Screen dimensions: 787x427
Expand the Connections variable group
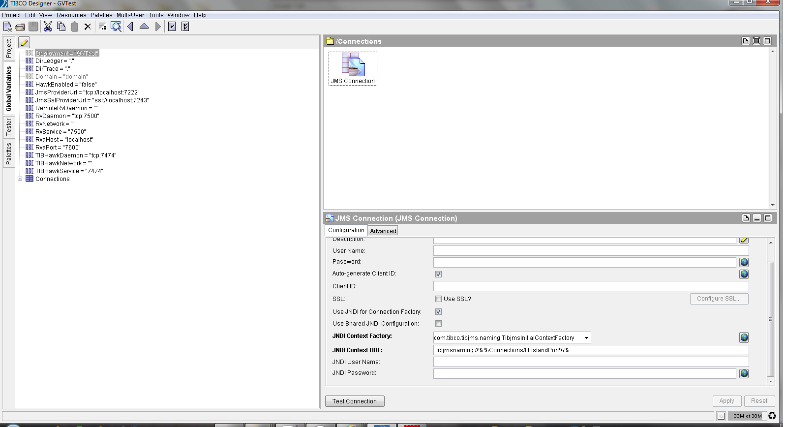point(20,179)
